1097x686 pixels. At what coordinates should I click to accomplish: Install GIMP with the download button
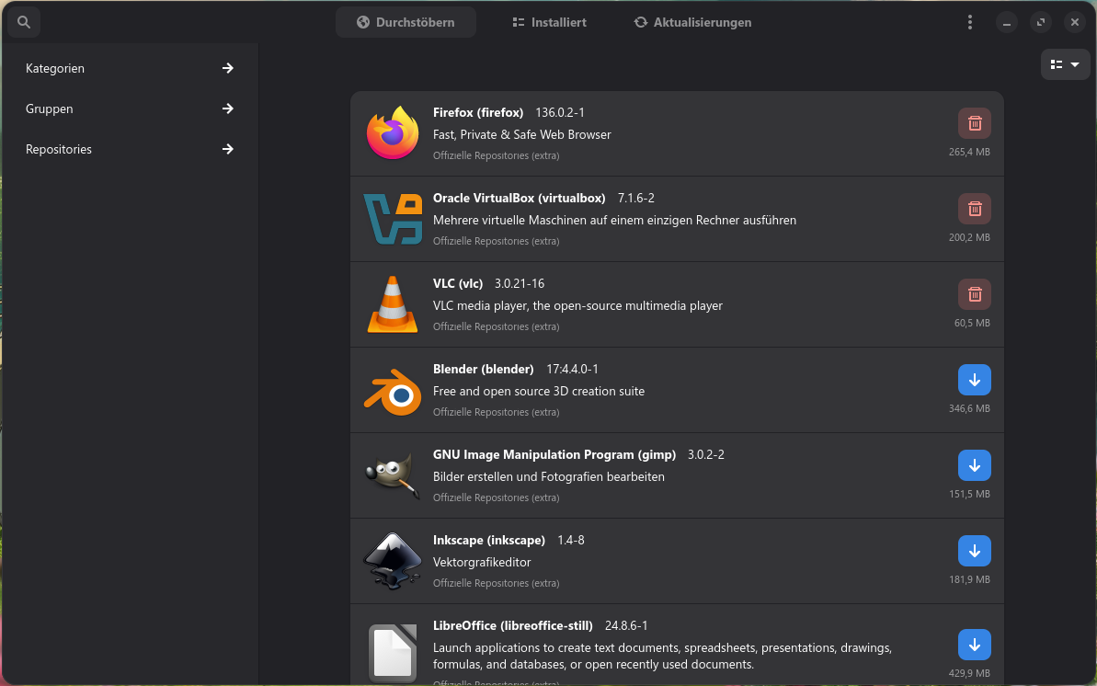(975, 465)
